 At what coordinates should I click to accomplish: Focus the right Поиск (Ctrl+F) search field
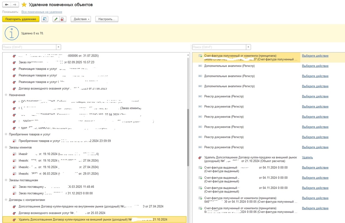(x=219, y=47)
